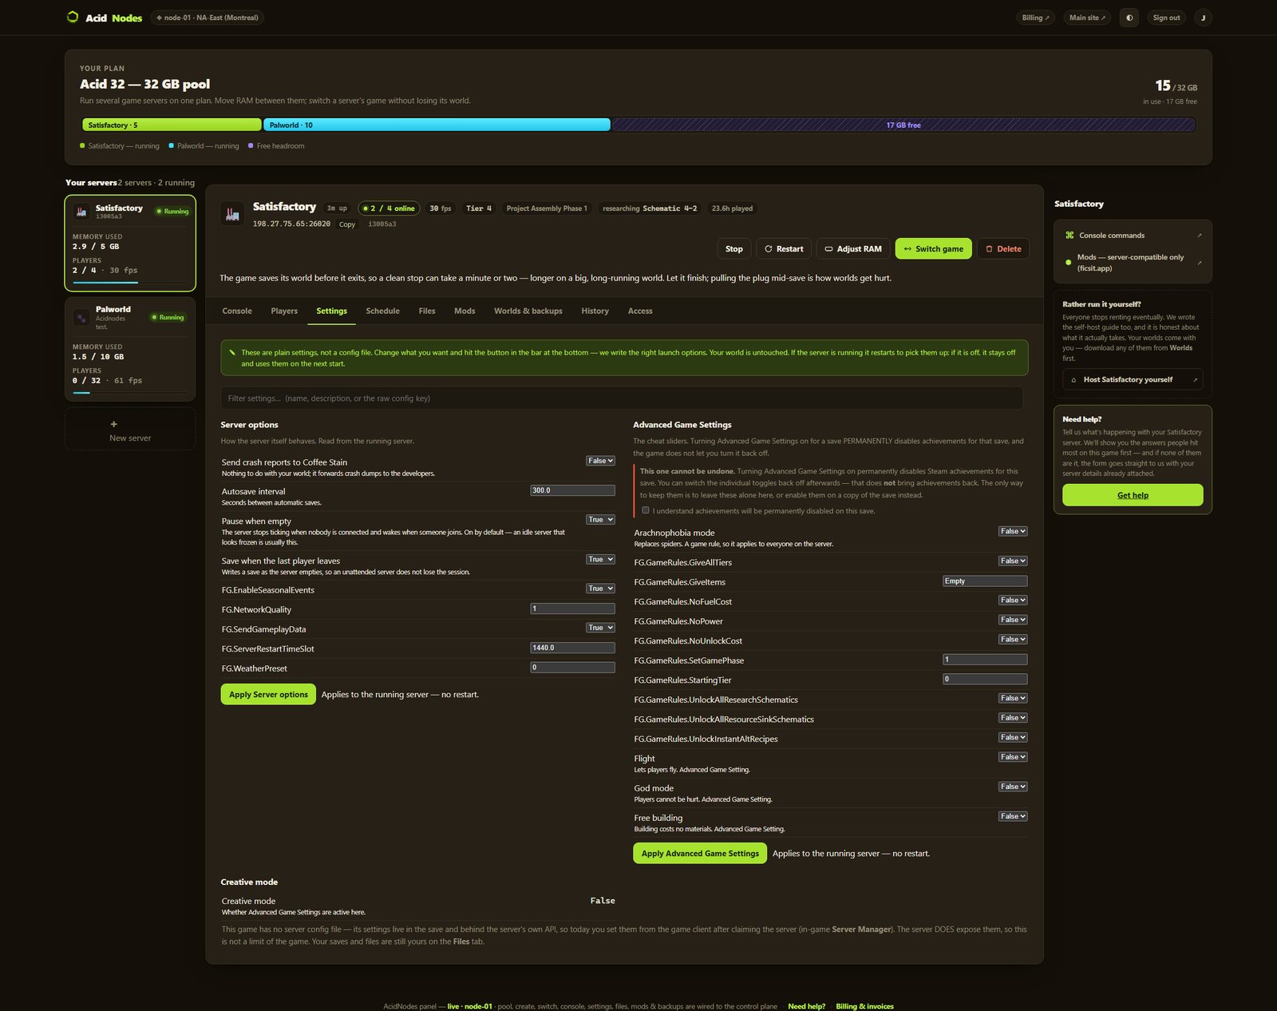The width and height of the screenshot is (1277, 1011).
Task: Open UnlockAllResourceSinkSchematics dropdown
Action: tap(1013, 718)
